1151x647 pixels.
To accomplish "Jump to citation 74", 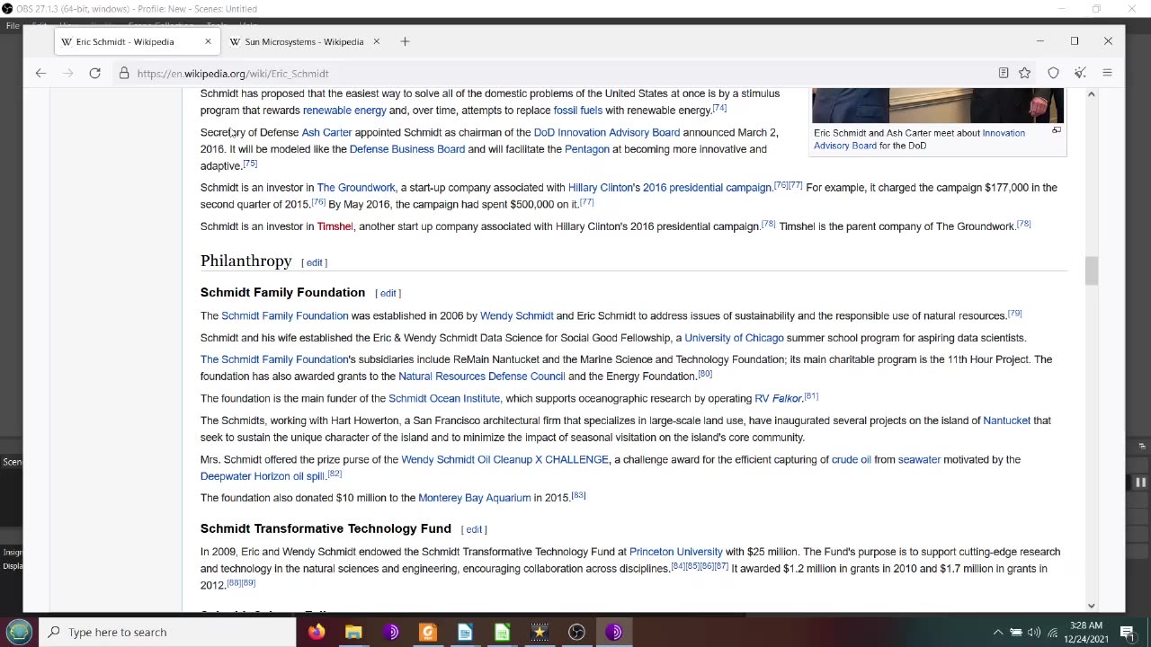I will [719, 108].
